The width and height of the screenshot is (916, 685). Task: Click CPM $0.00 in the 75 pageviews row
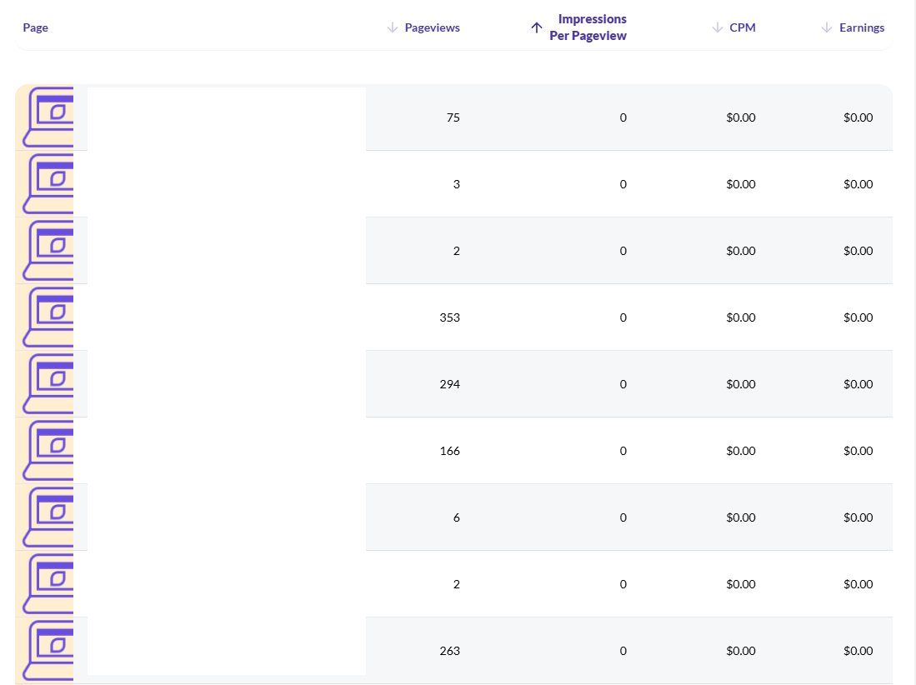740,117
